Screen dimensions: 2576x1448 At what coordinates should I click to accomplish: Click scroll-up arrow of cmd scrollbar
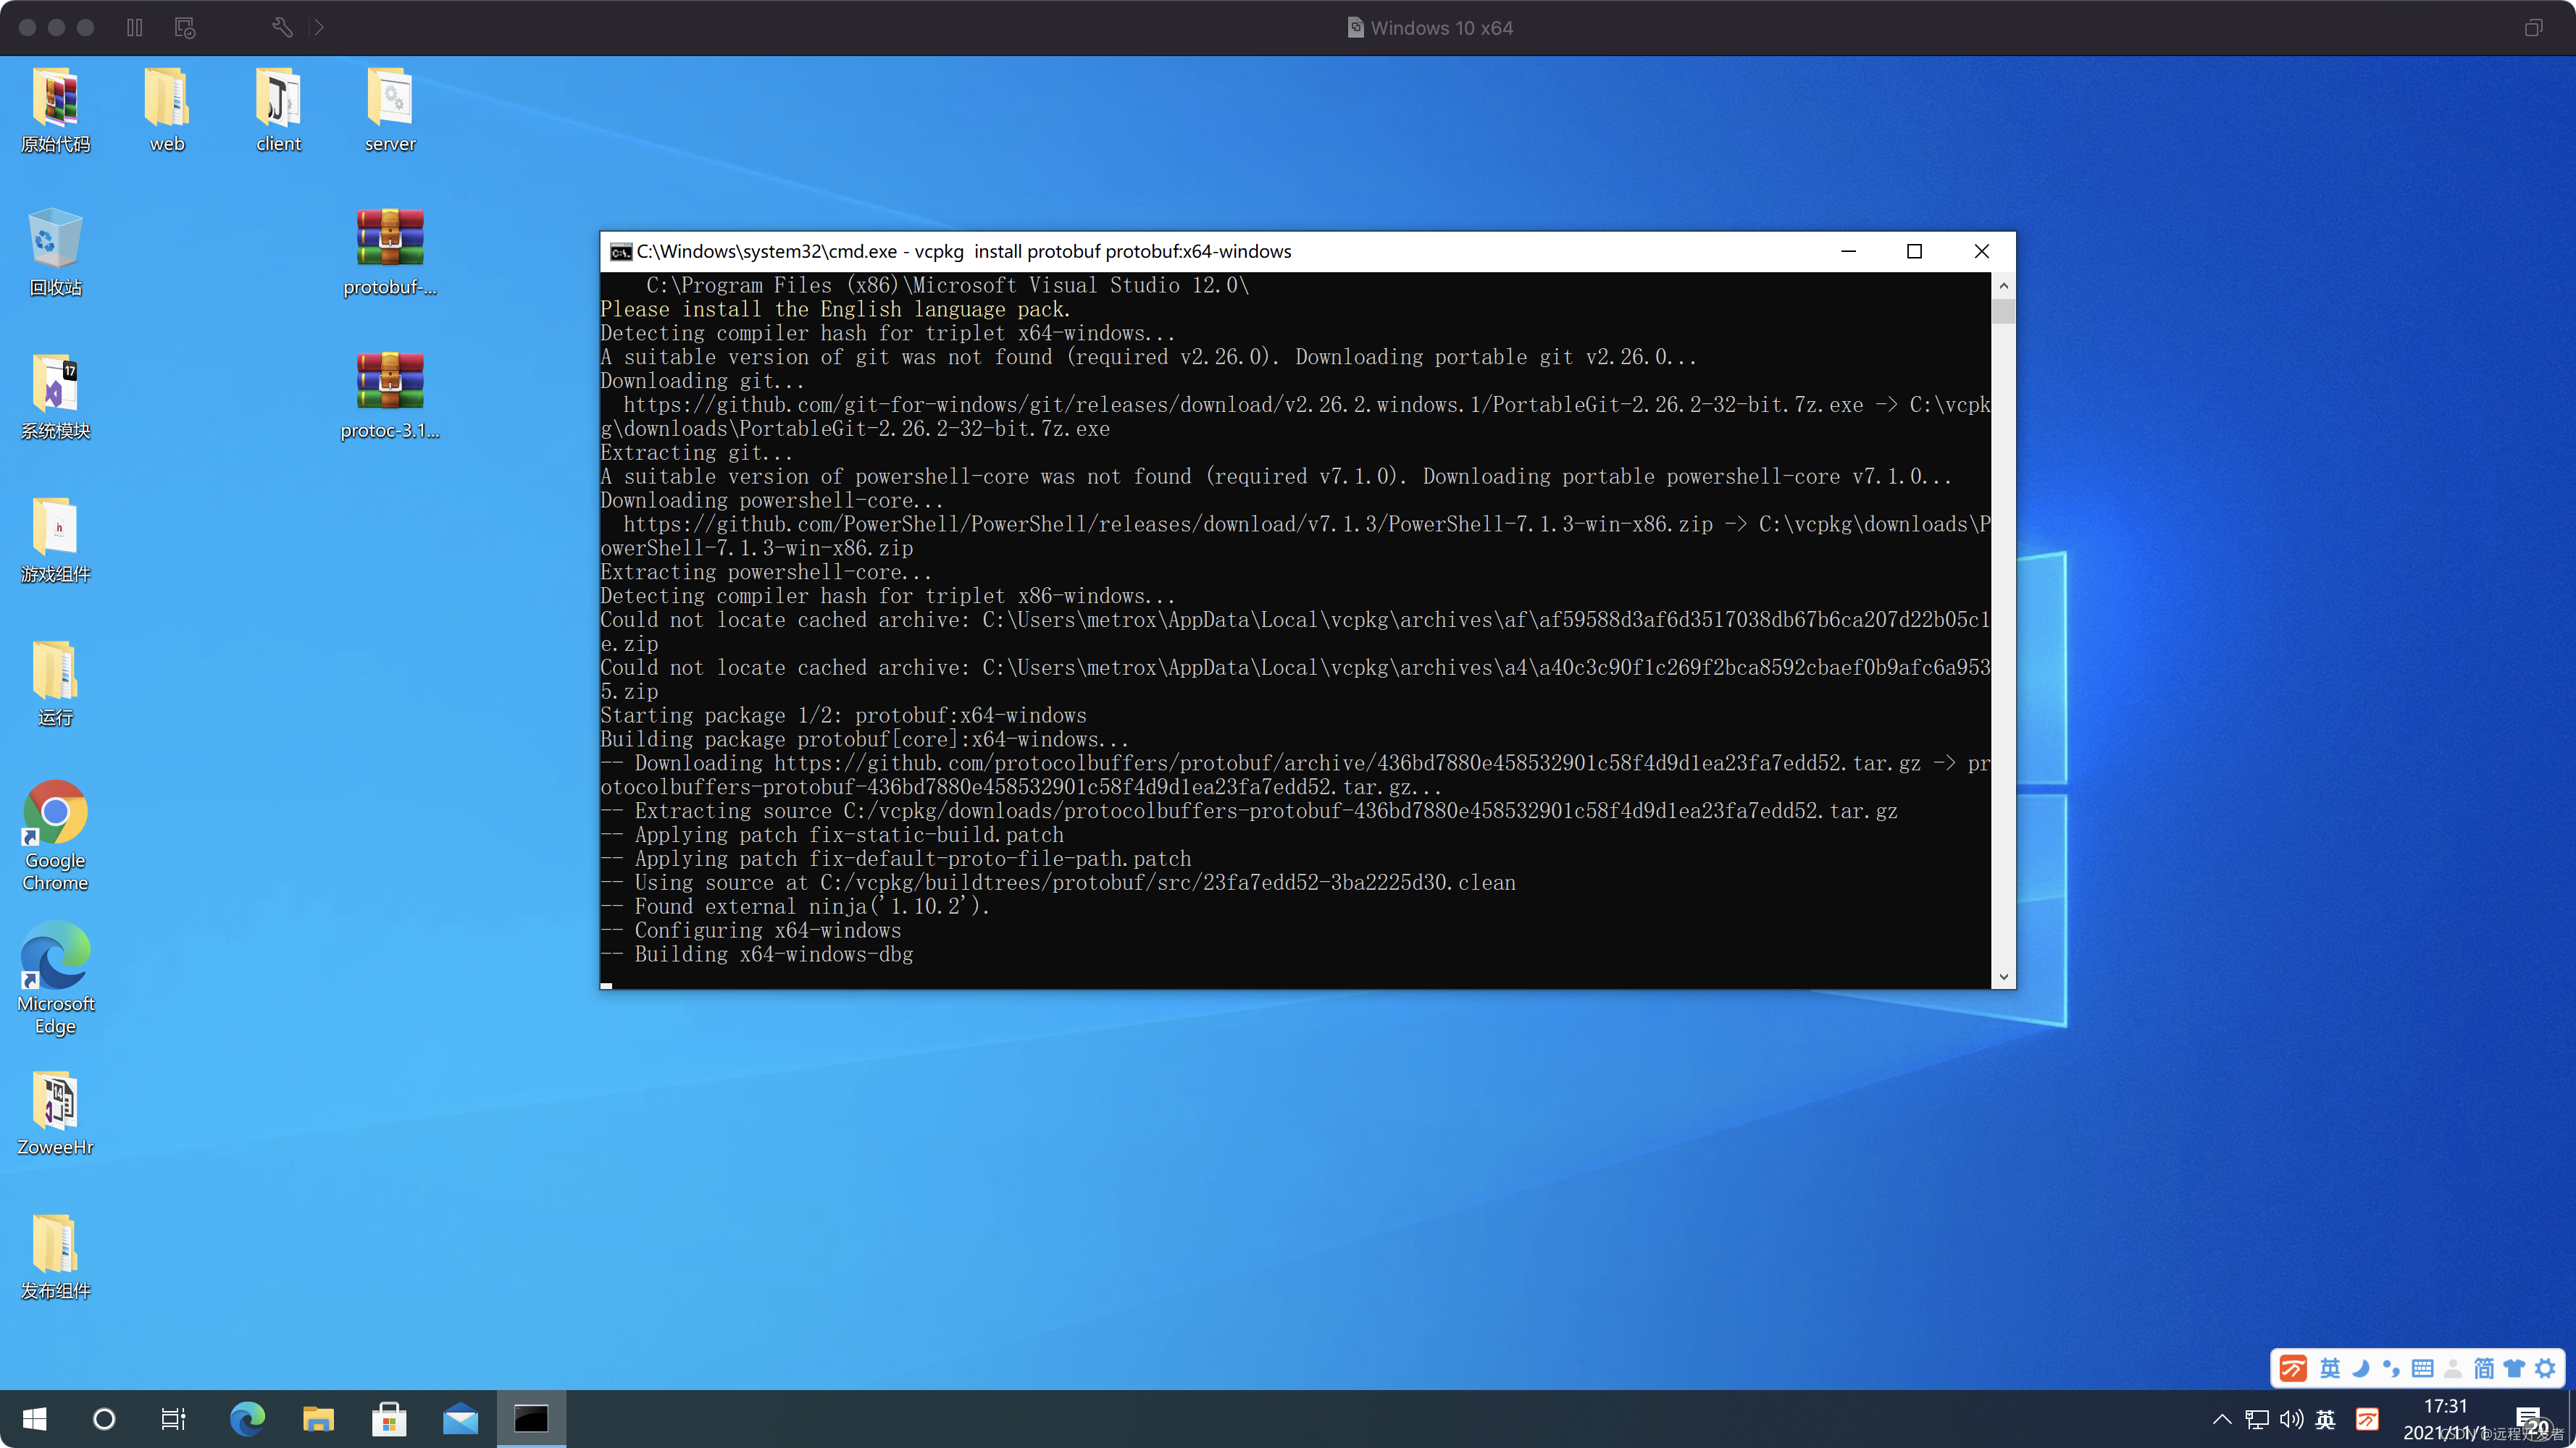click(2003, 286)
